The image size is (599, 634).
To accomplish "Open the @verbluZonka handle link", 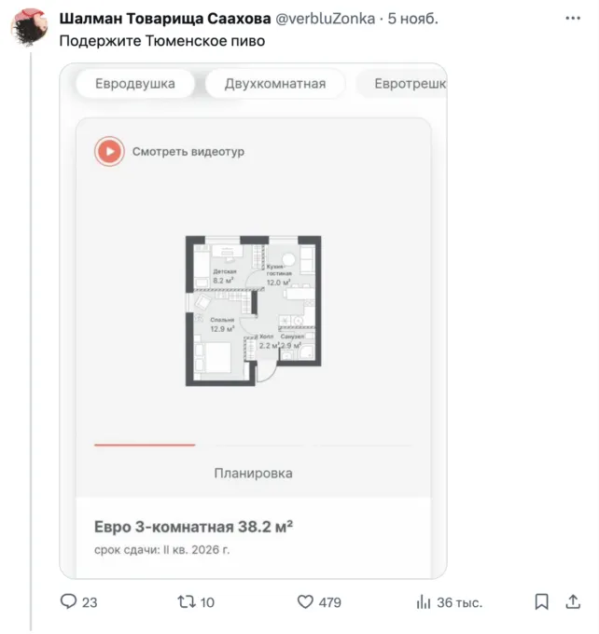I will [326, 19].
